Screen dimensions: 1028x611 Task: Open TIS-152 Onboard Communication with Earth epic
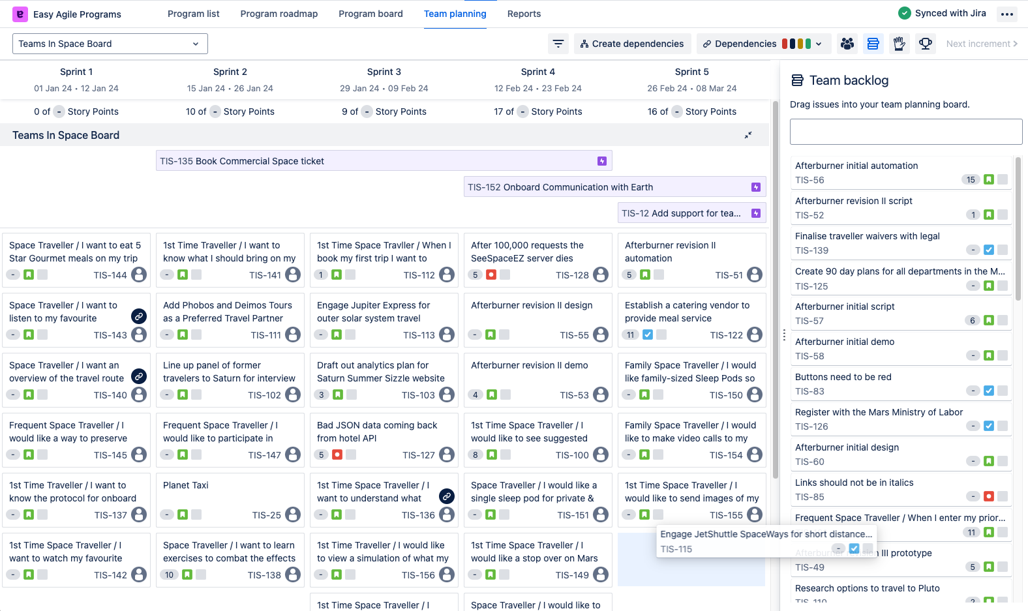click(614, 187)
